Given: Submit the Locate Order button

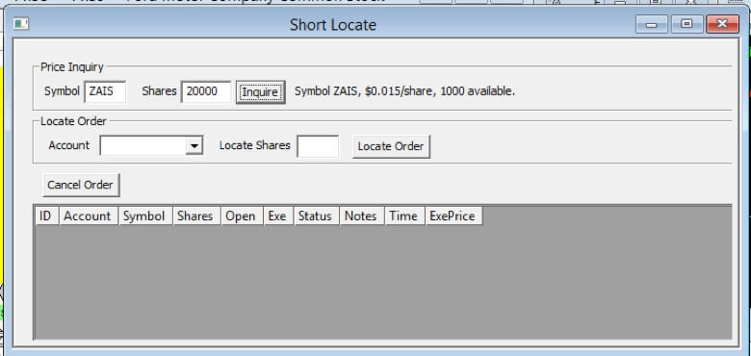Looking at the screenshot, I should (x=391, y=146).
